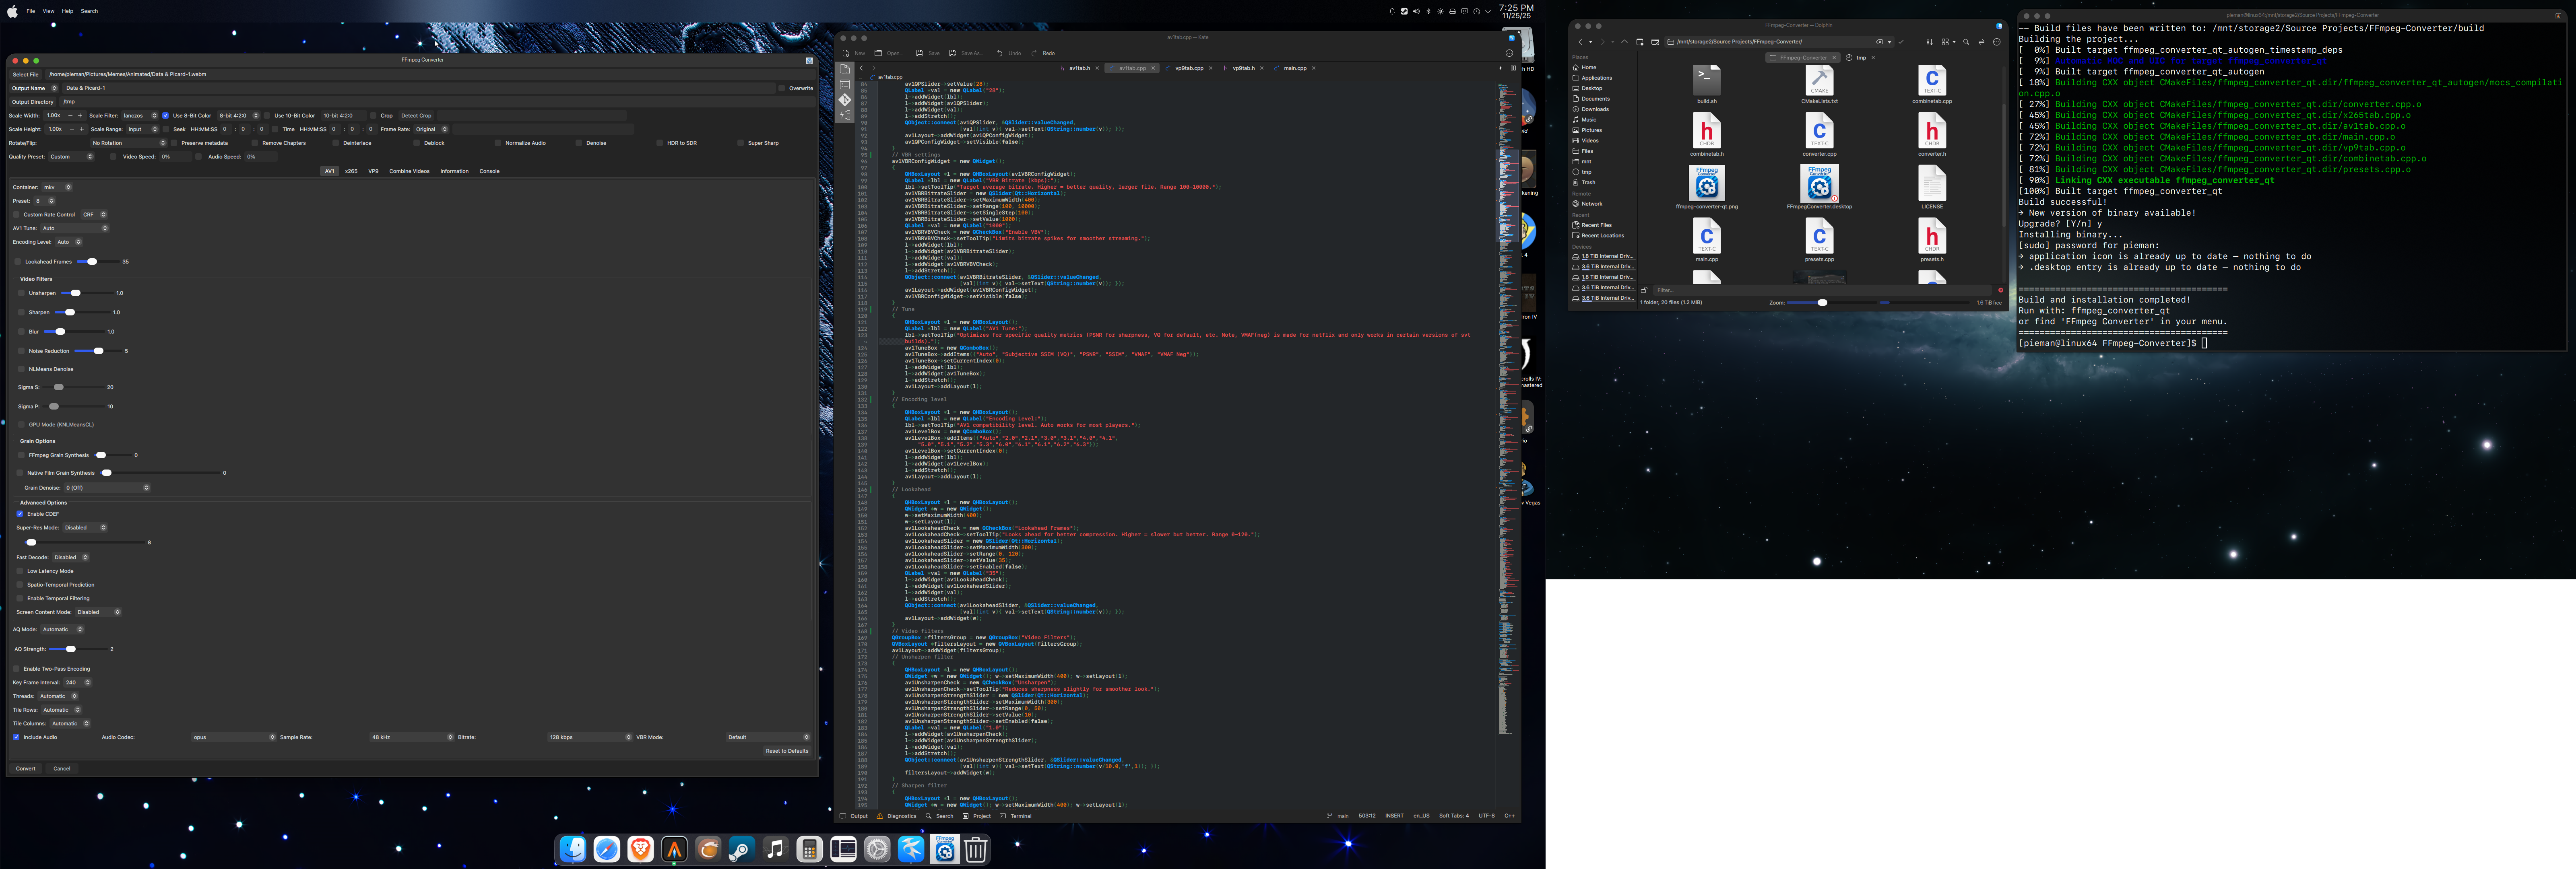Expand the Container mkv dropdown
This screenshot has height=869, width=2576.
click(x=57, y=187)
